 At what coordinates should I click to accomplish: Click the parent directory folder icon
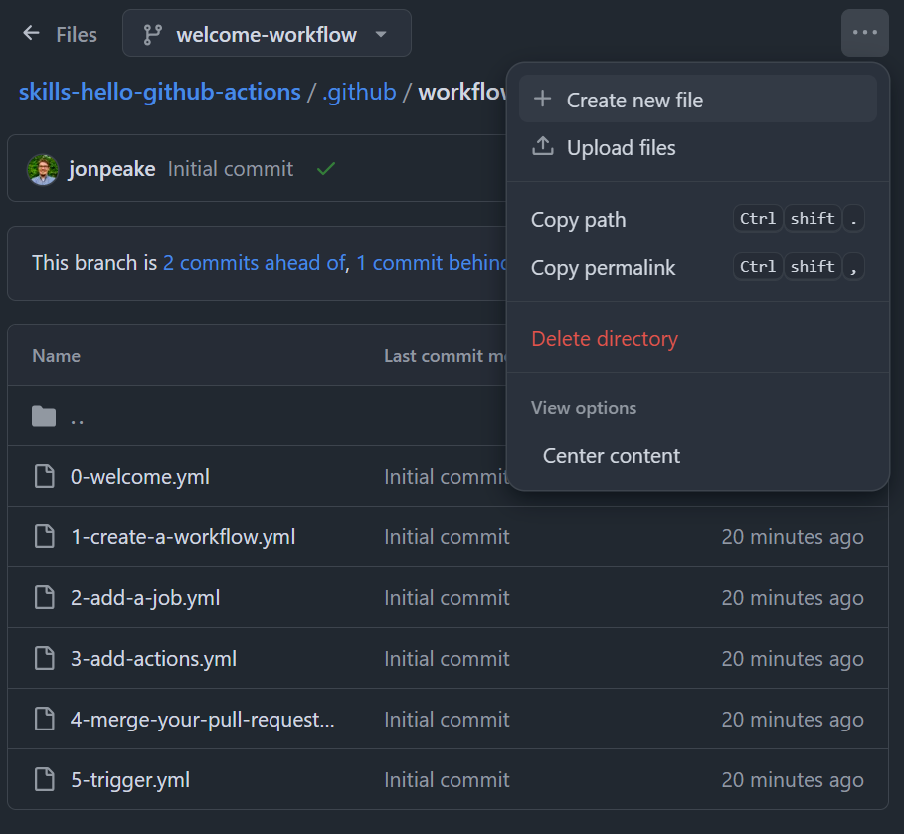point(44,416)
